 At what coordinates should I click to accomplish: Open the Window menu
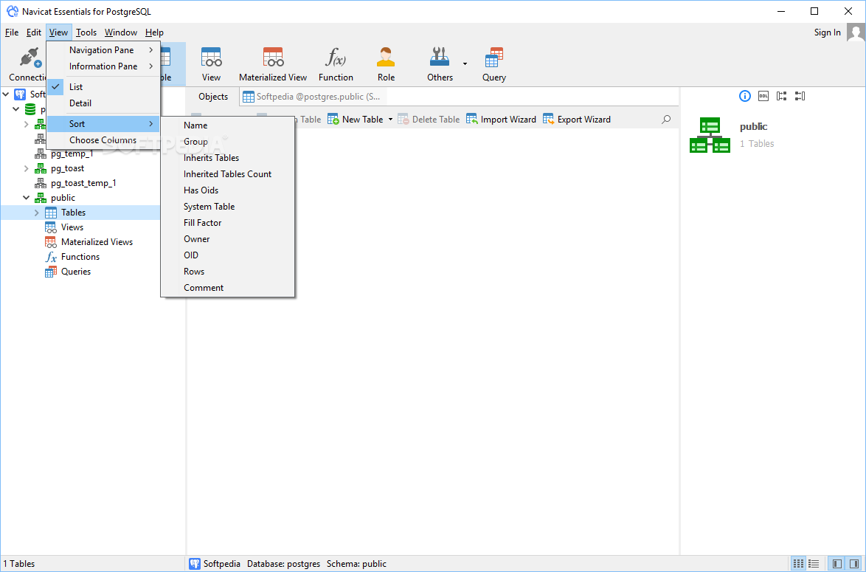click(x=121, y=32)
